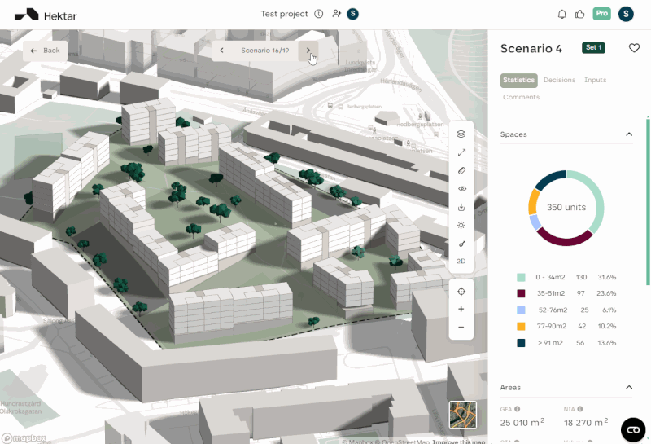Favorite Scenario 4 with the heart

(634, 48)
